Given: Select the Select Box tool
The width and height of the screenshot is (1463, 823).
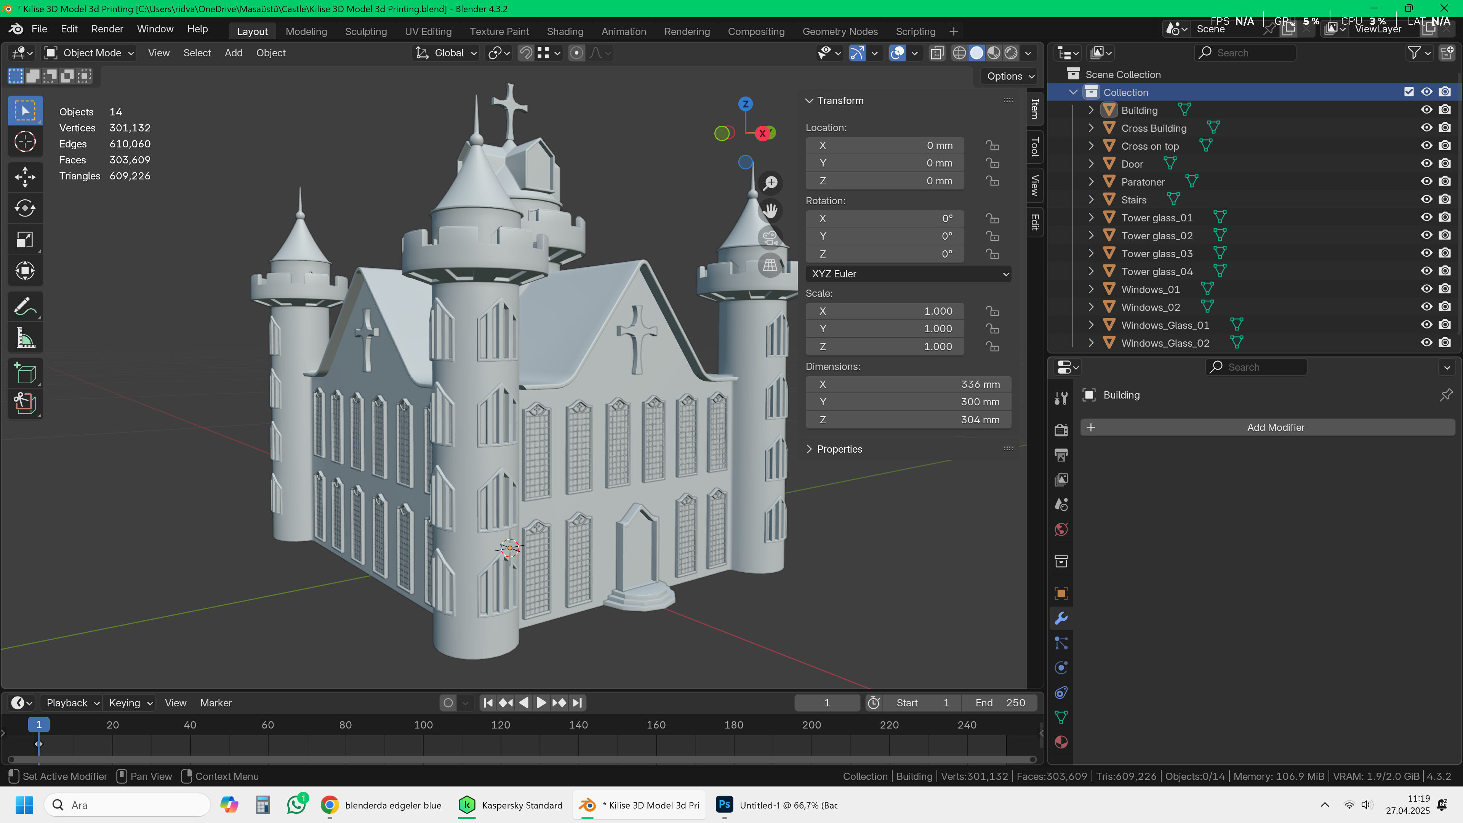Looking at the screenshot, I should pyautogui.click(x=25, y=111).
